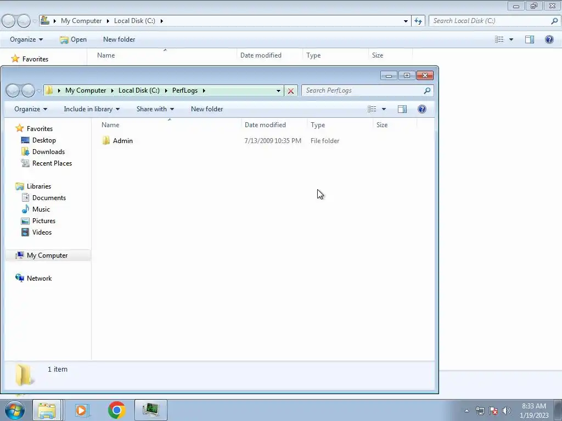The width and height of the screenshot is (562, 421).
Task: Click Open in the Local Disk window toolbar
Action: pyautogui.click(x=74, y=39)
